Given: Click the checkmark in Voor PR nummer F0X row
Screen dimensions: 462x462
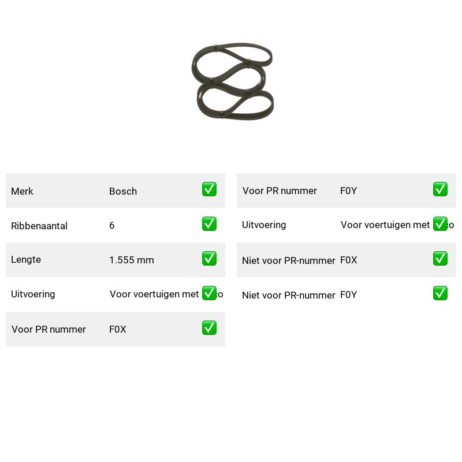Looking at the screenshot, I should click(209, 328).
